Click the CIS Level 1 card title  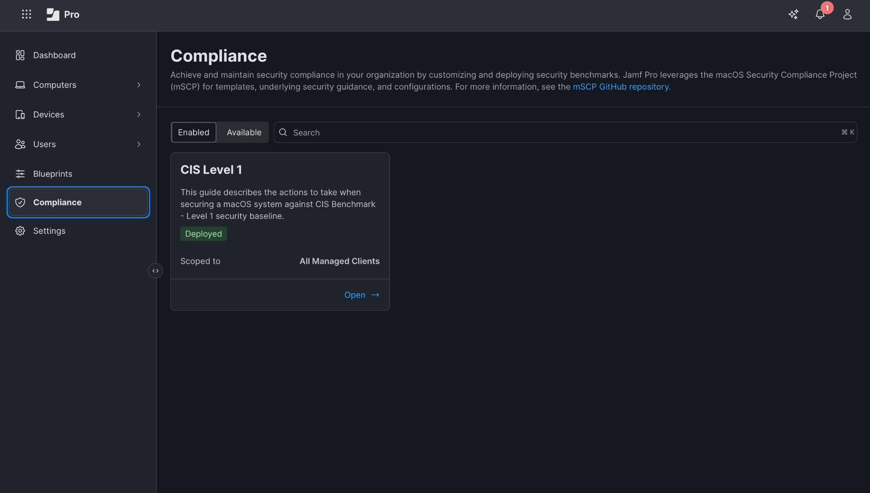(211, 170)
